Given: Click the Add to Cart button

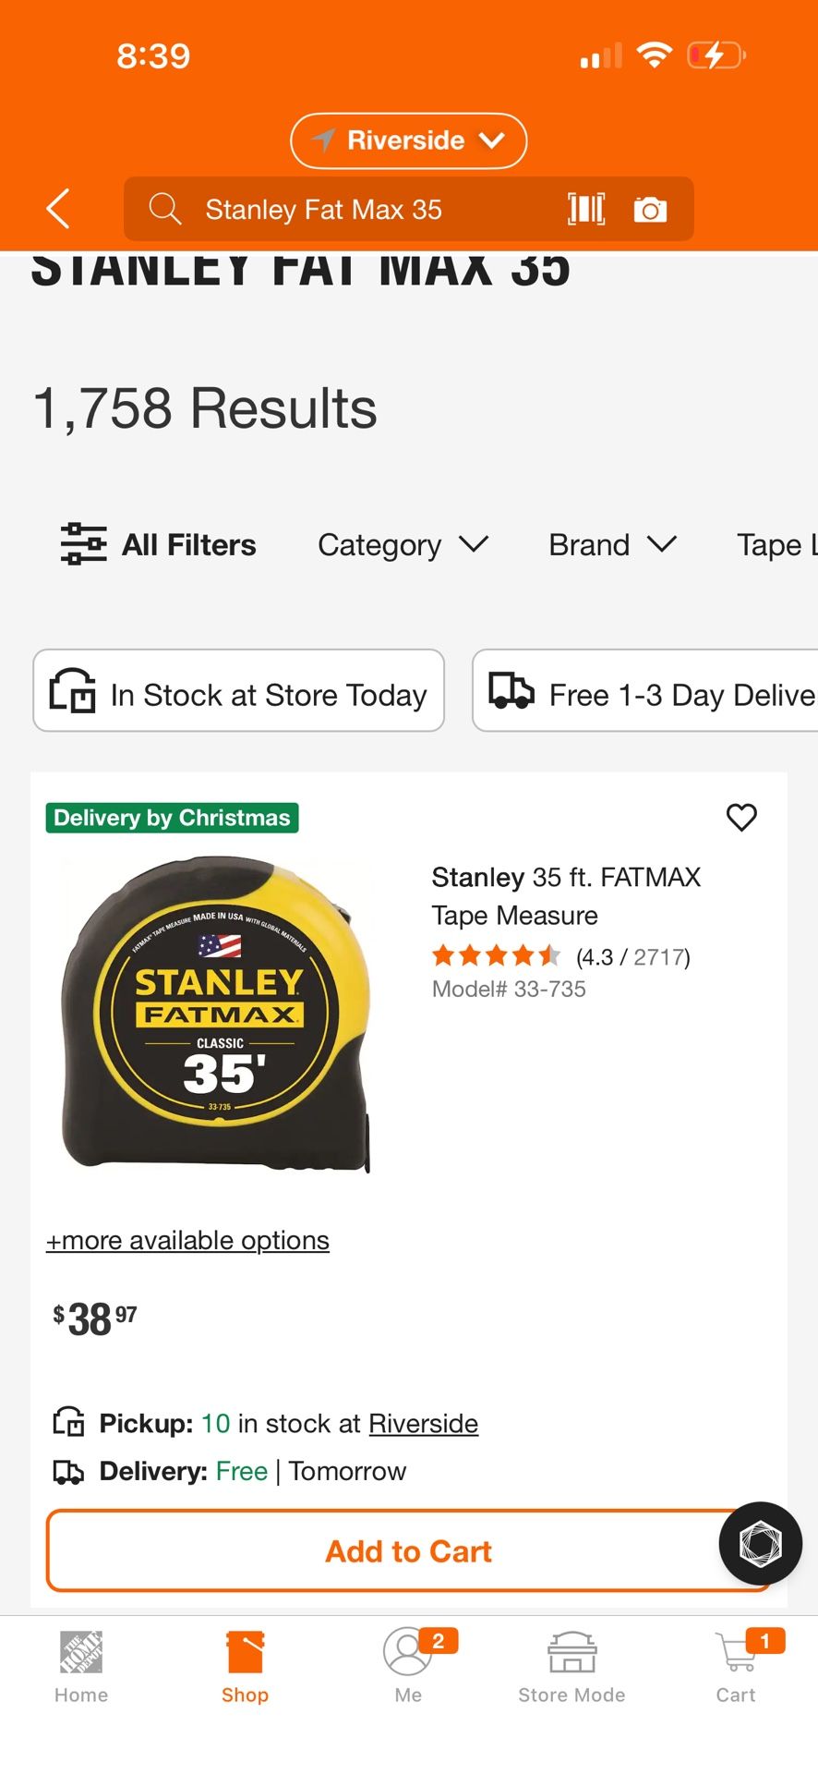Looking at the screenshot, I should click(x=408, y=1550).
